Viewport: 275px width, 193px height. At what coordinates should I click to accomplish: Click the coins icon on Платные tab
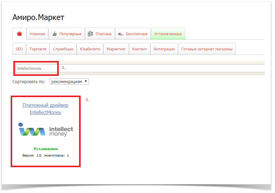90,34
